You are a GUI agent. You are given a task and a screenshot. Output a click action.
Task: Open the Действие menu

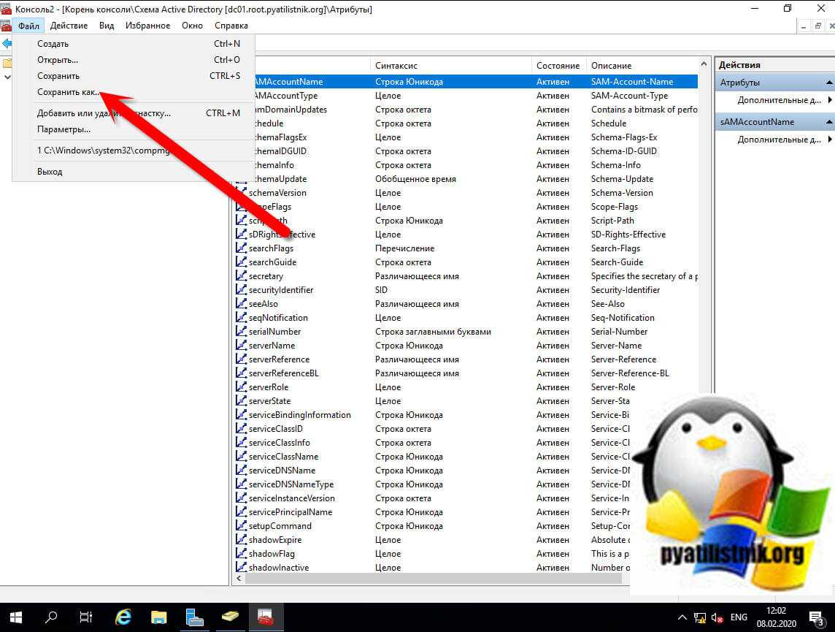[69, 26]
